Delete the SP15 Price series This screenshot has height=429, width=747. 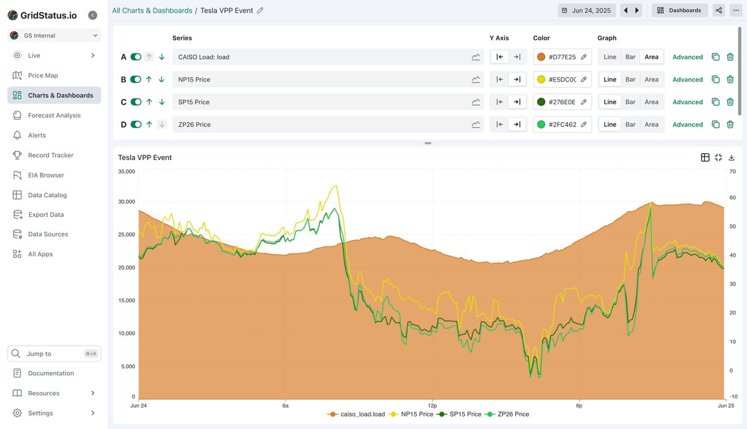pyautogui.click(x=730, y=102)
